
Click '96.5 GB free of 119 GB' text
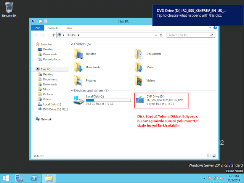(100, 104)
